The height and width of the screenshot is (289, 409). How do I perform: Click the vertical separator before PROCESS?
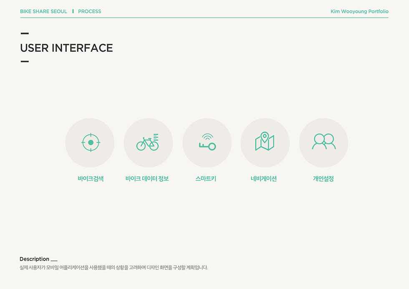point(73,11)
